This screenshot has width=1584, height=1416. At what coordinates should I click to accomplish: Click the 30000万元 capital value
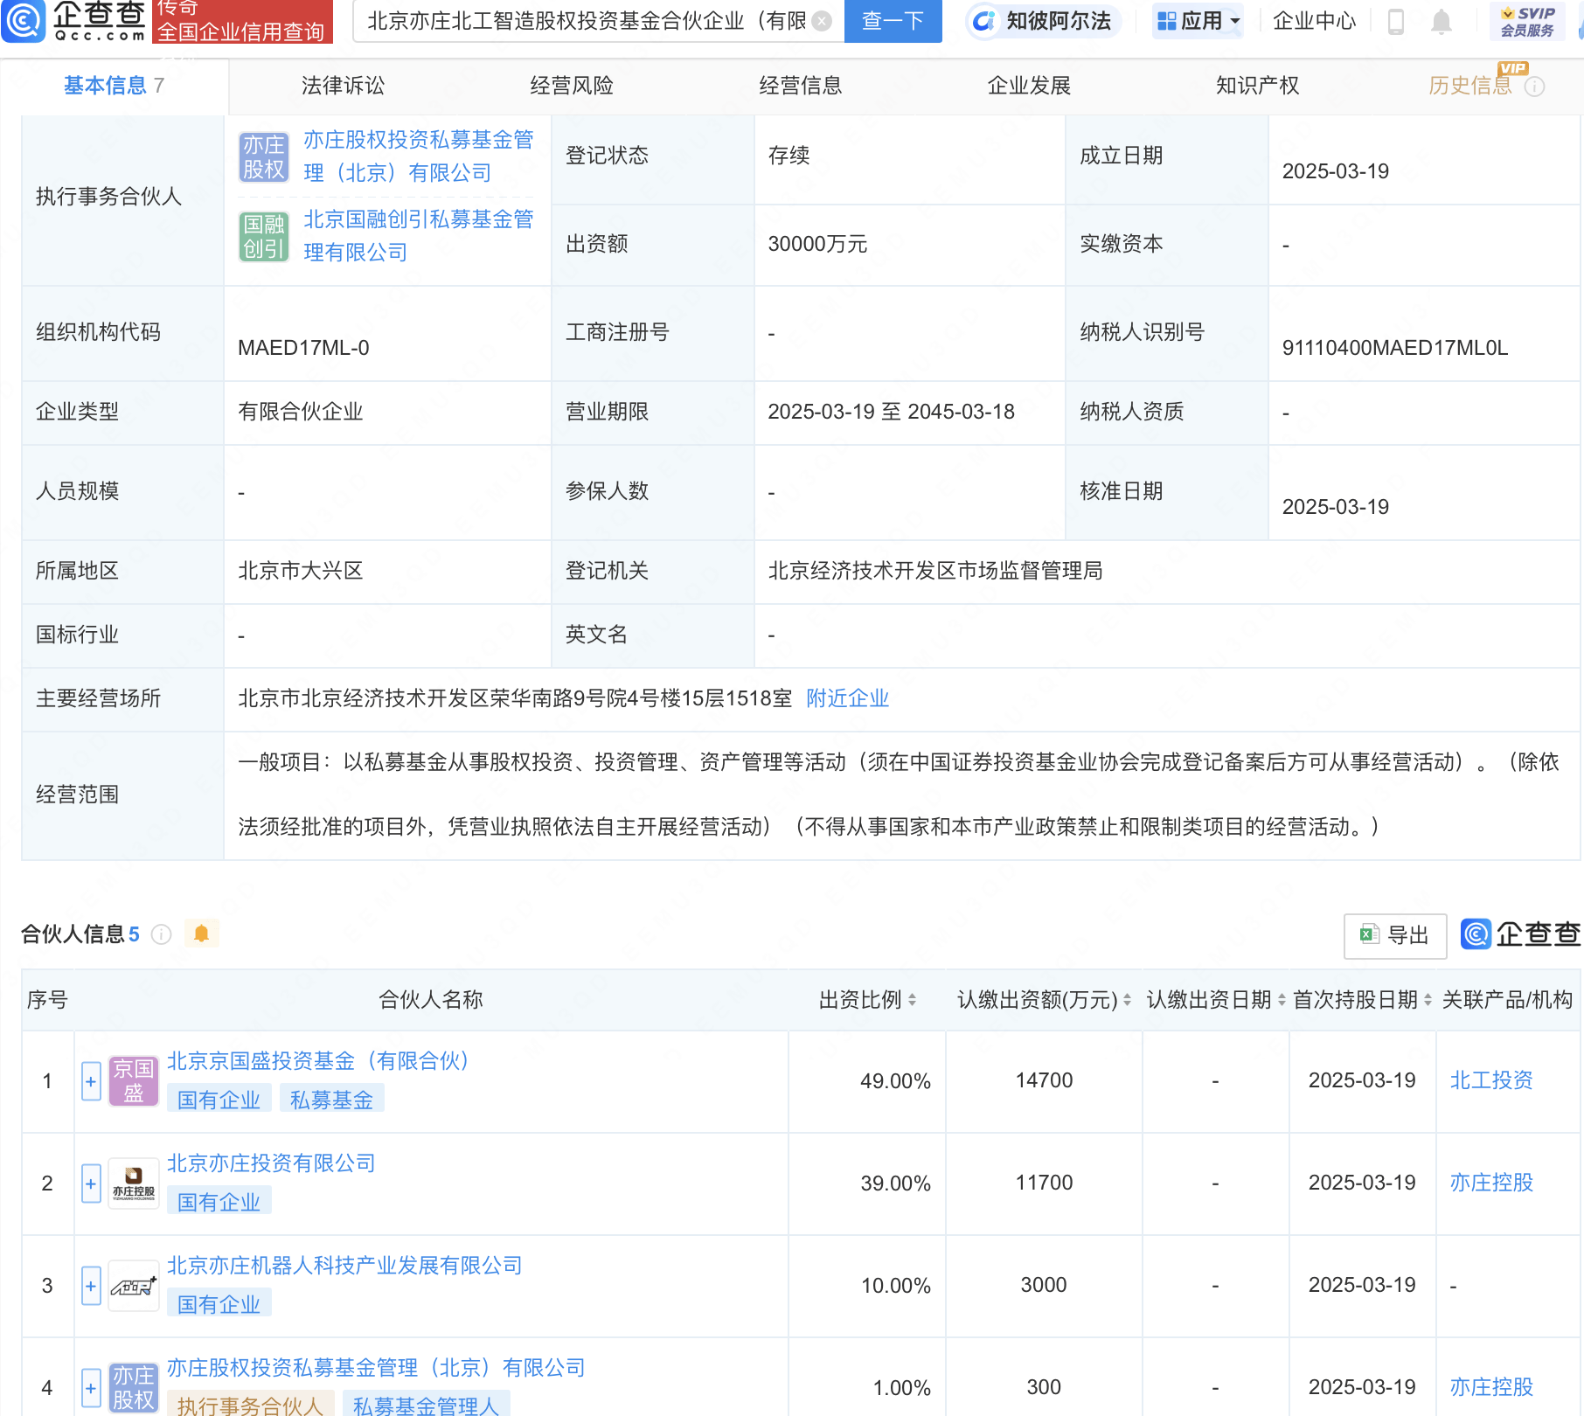click(817, 244)
